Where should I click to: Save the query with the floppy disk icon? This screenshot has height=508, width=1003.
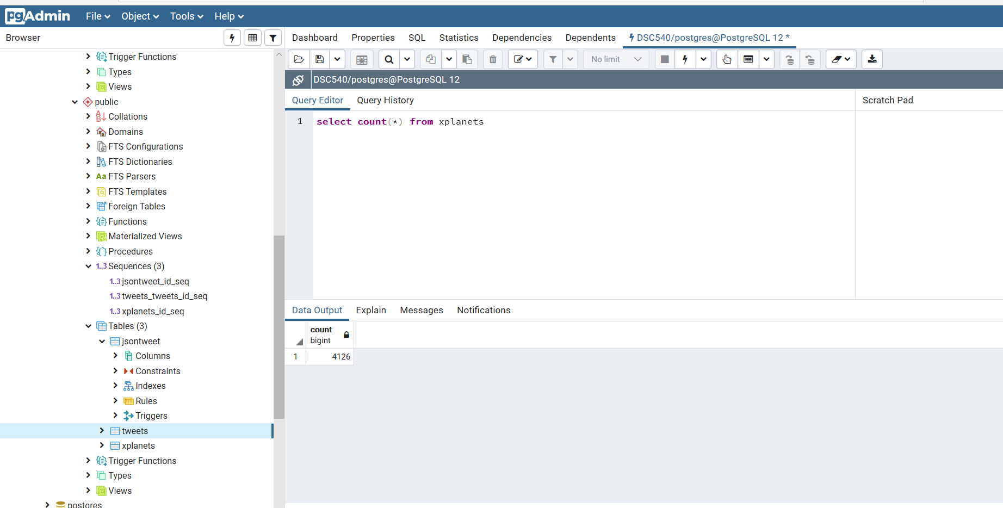pos(320,59)
